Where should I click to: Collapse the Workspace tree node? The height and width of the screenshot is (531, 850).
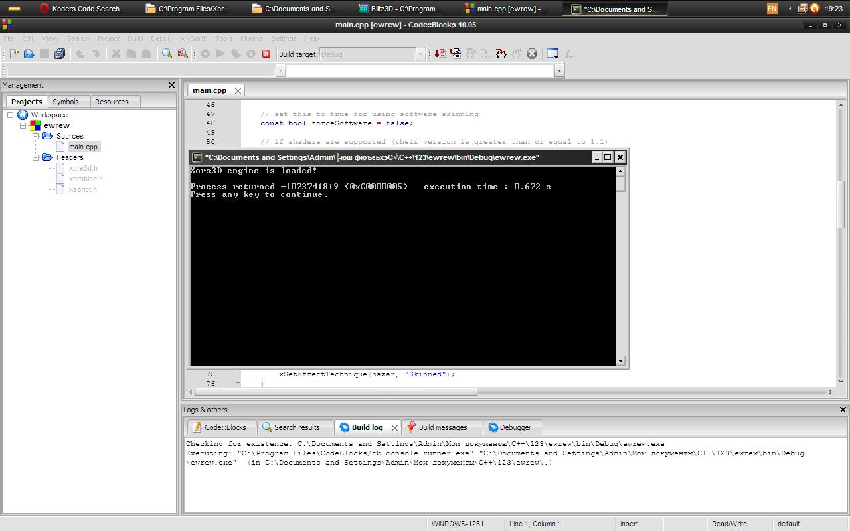pos(11,115)
